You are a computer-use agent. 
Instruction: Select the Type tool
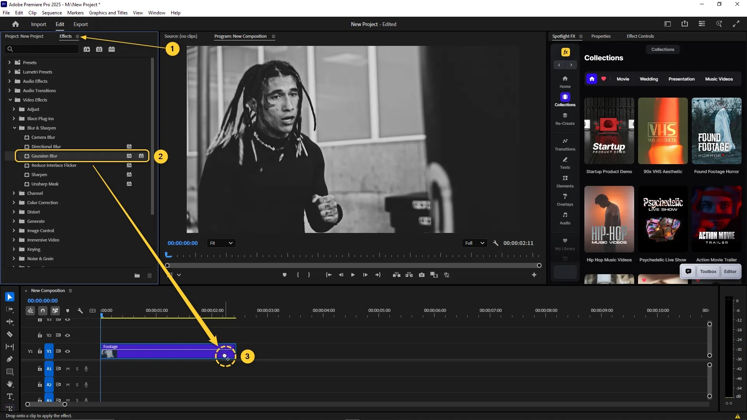point(10,397)
